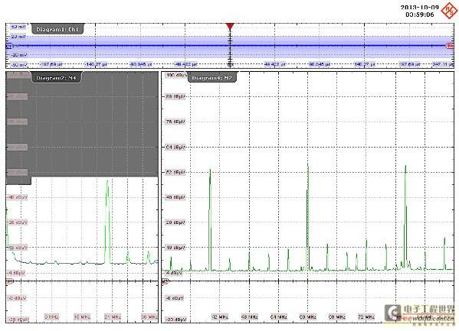Select the Diagram1: Ch1 tab
The image size is (459, 331).
coord(57,29)
